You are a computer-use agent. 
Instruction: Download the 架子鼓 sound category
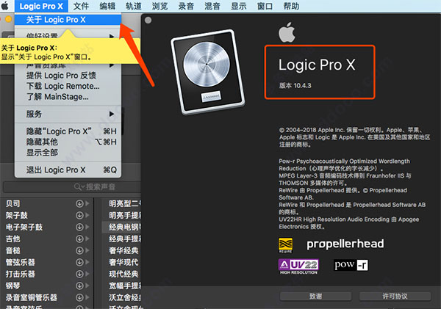79,215
